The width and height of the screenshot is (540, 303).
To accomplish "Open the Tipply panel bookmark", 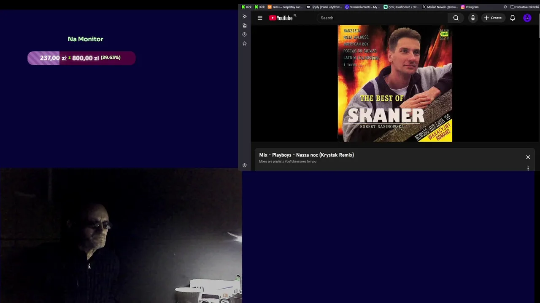I will point(324,7).
